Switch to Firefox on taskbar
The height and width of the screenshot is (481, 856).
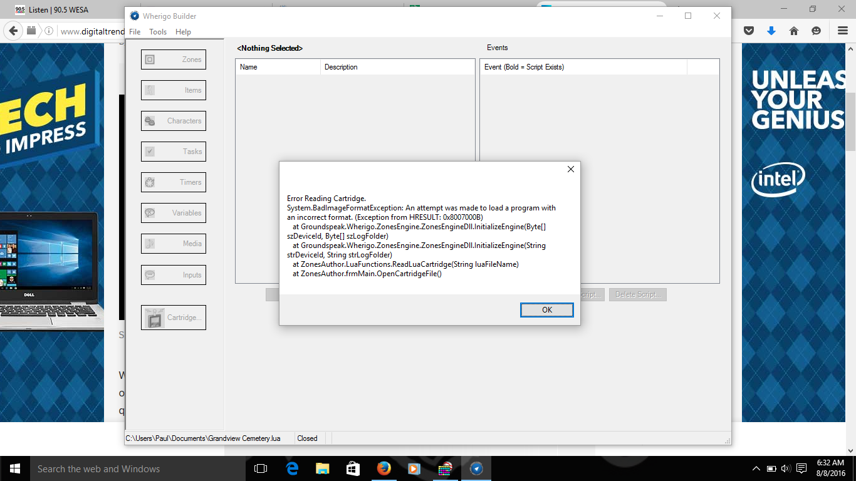pos(384,468)
